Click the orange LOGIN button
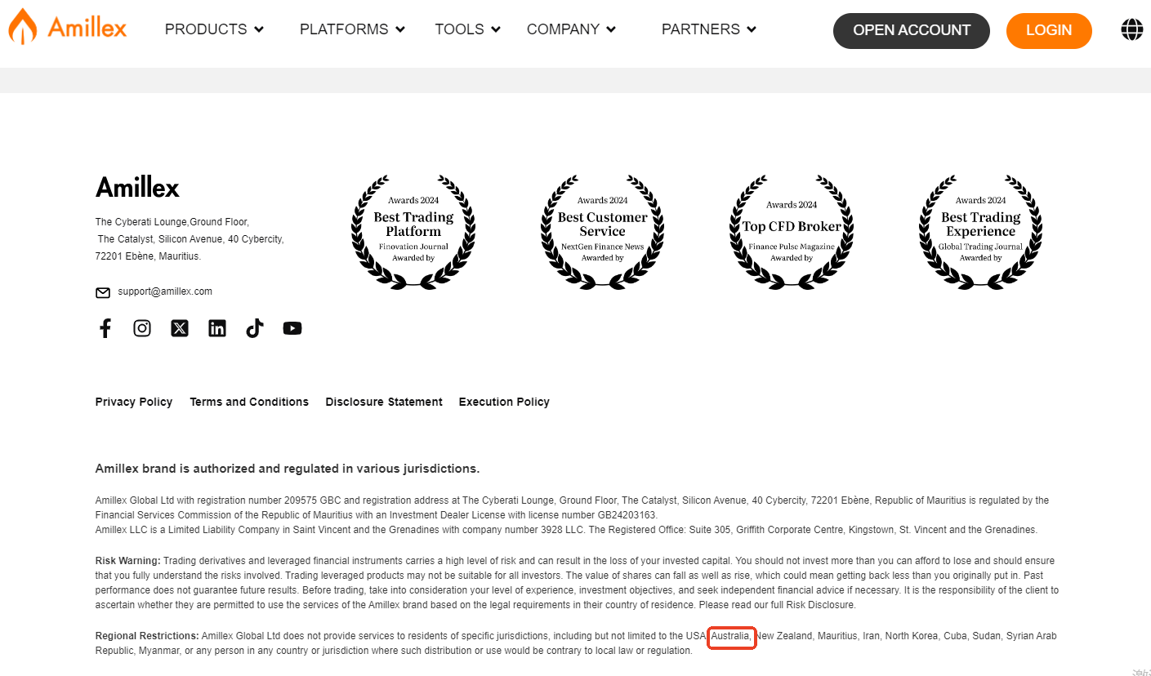The image size is (1151, 676). pyautogui.click(x=1049, y=31)
